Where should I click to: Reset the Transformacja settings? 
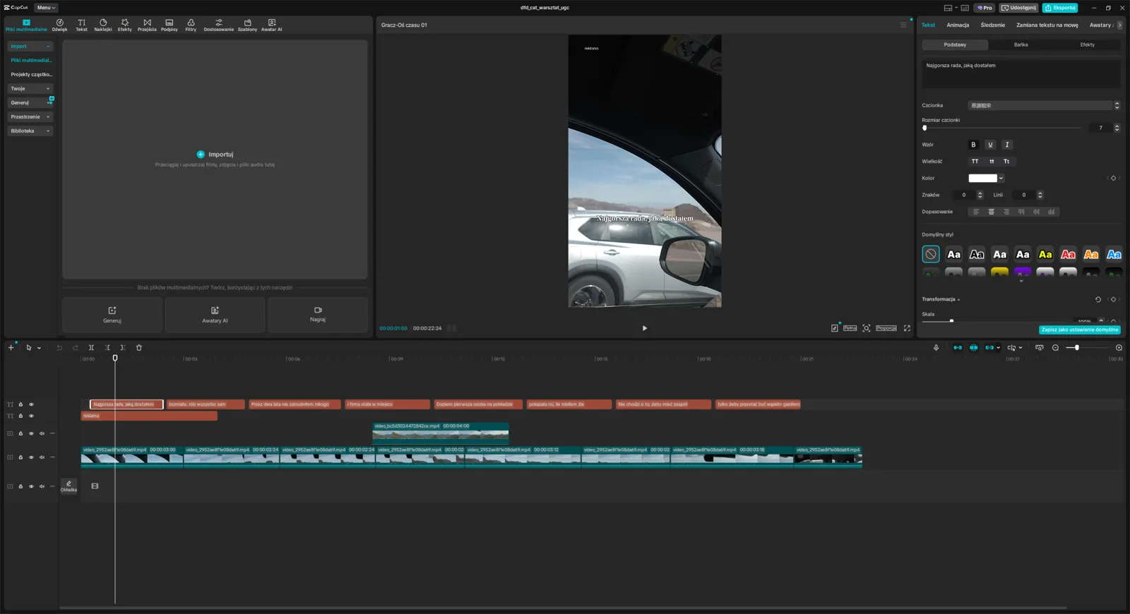coord(1098,299)
